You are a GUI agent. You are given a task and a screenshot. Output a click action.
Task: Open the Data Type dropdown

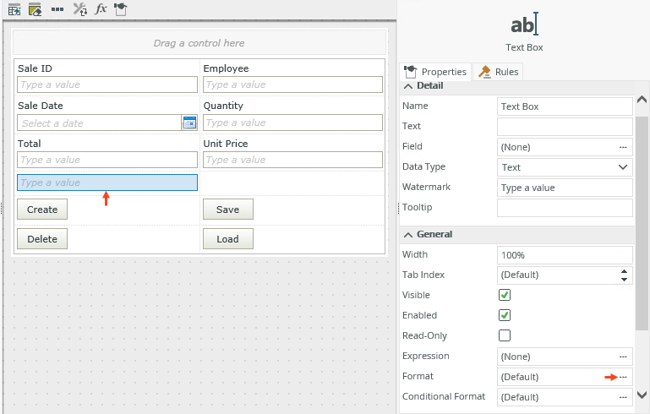(x=624, y=167)
